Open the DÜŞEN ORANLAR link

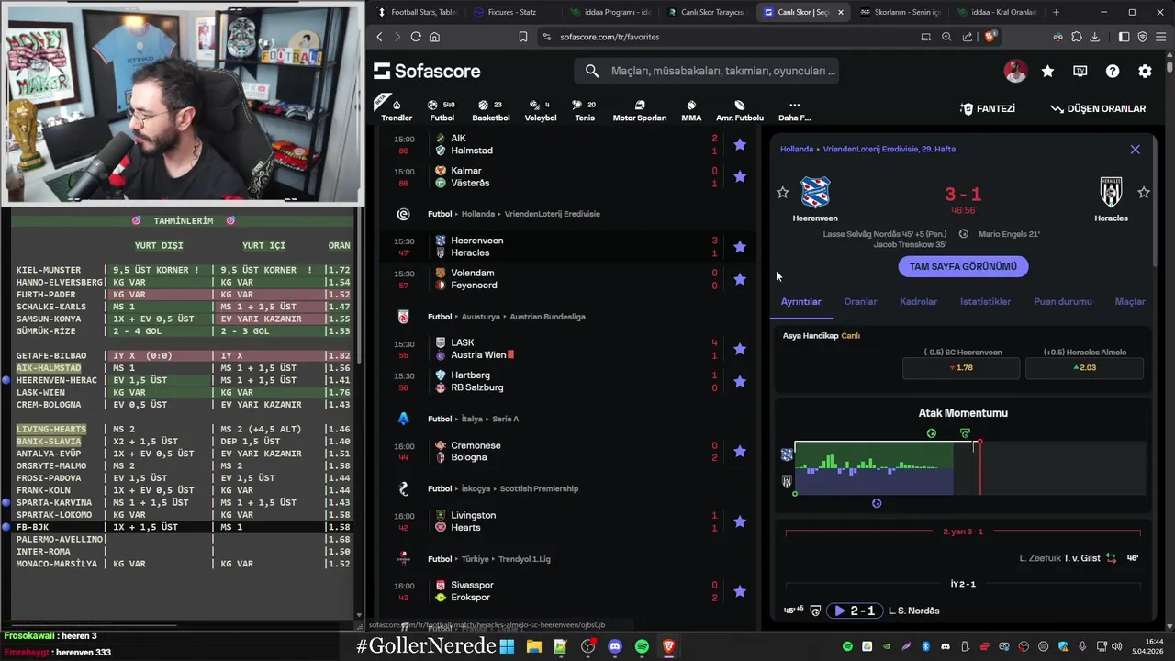point(1098,108)
